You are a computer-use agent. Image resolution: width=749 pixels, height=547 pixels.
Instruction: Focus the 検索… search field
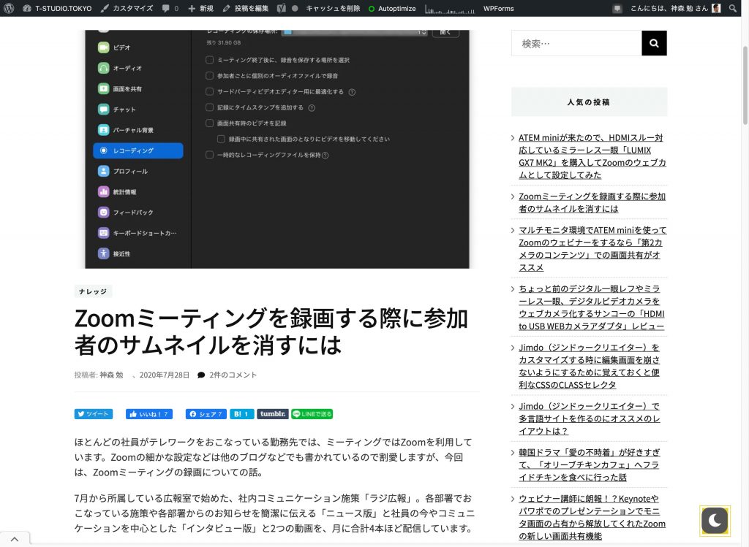click(576, 43)
